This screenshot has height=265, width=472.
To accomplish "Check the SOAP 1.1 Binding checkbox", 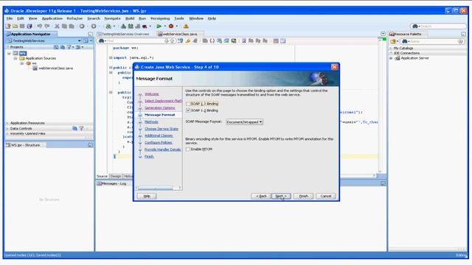I will [188, 104].
